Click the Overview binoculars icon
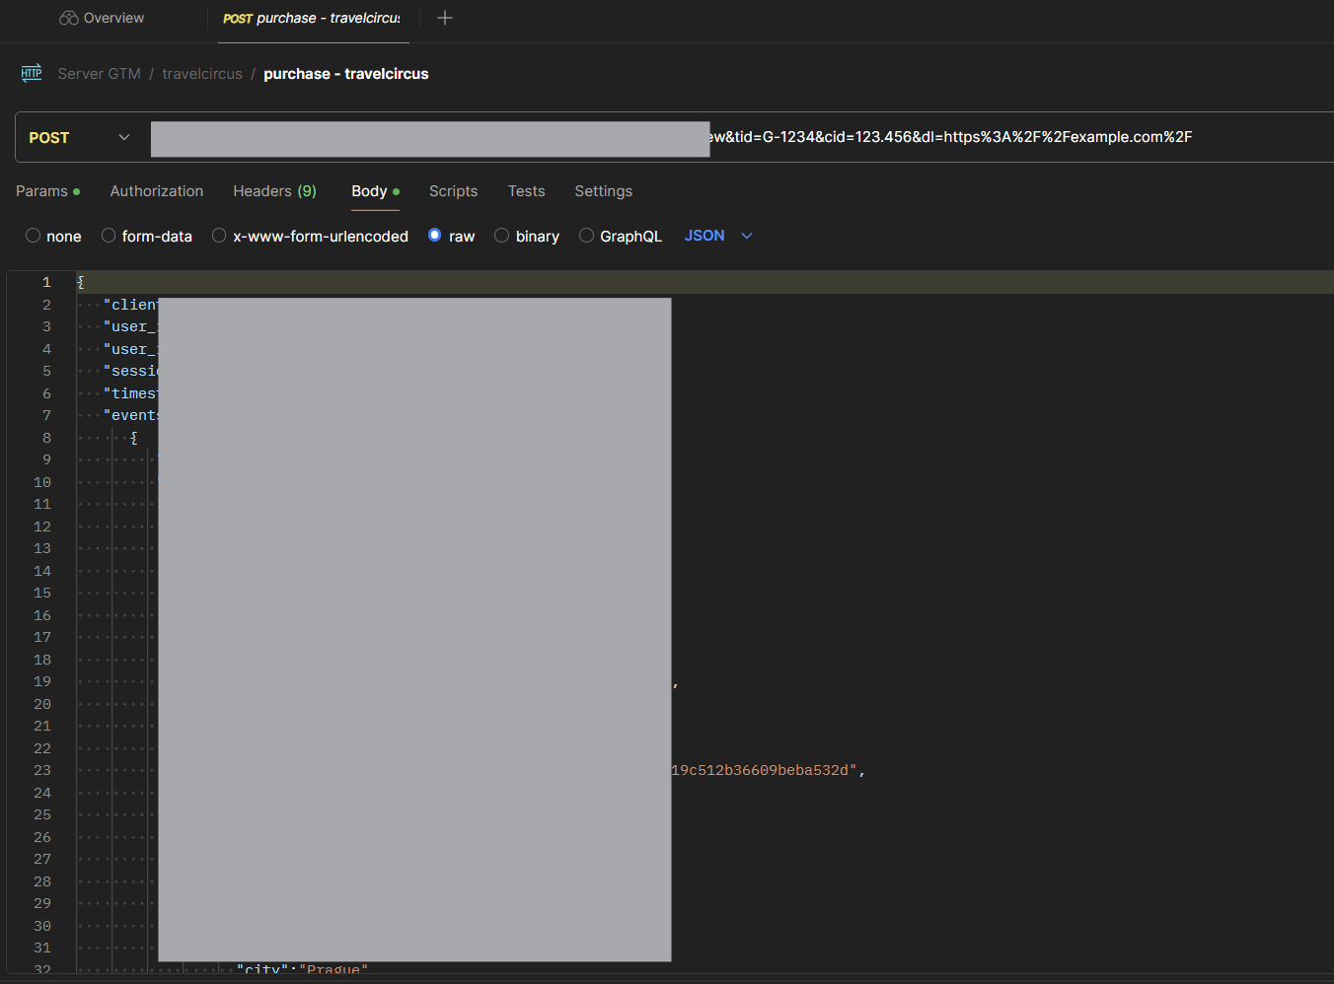Screen dimensions: 1334x984 point(68,18)
